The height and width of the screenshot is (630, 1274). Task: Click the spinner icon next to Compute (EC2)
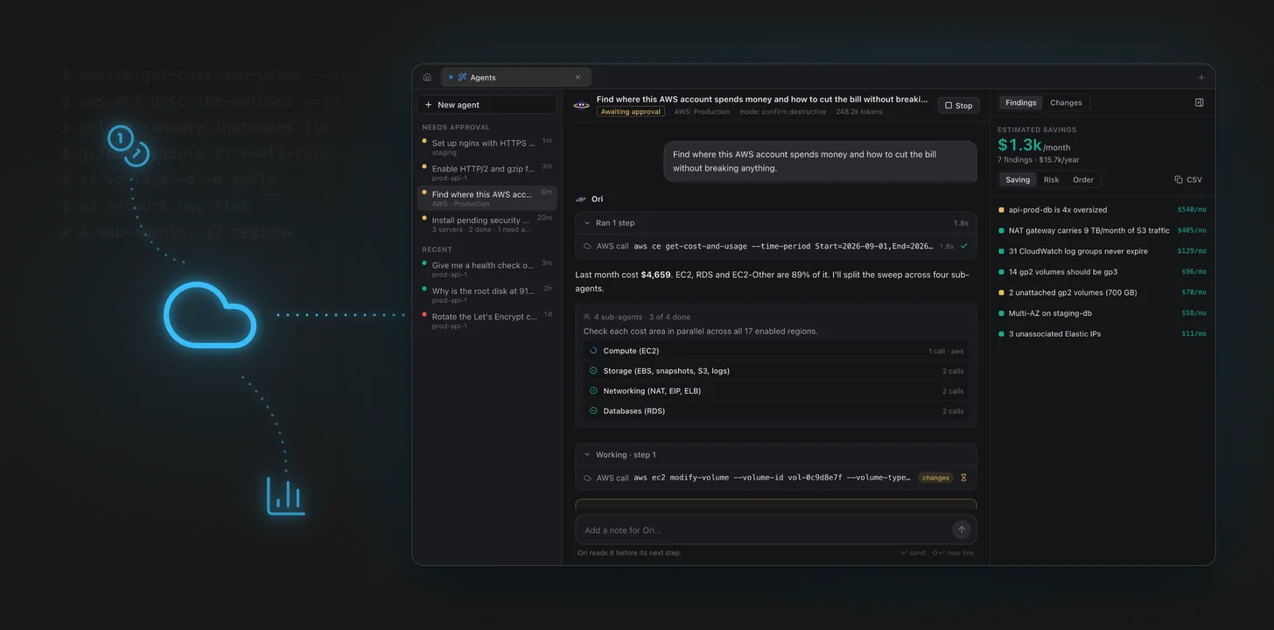tap(593, 350)
